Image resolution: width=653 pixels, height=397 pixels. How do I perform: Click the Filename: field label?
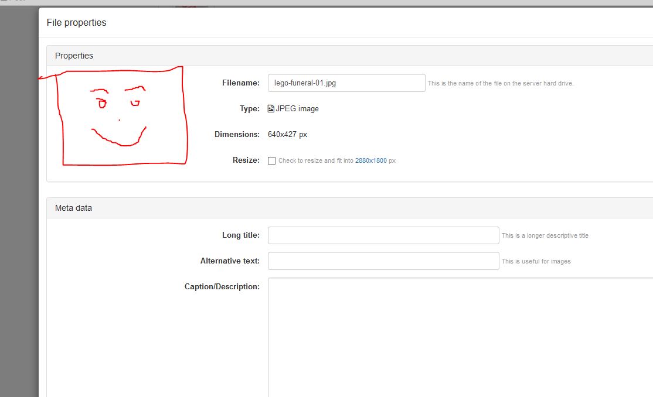(x=241, y=83)
